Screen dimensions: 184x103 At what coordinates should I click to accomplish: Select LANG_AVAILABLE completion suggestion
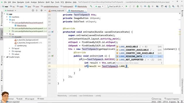pyautogui.click(x=139, y=47)
